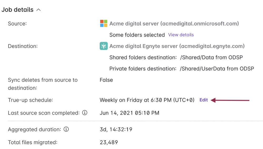
Task: Click the Some folders selected text
Action: tap(137, 35)
